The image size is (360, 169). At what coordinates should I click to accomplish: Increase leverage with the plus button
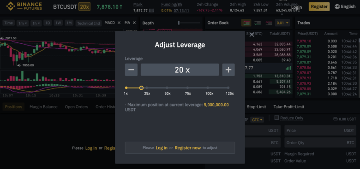coord(228,70)
